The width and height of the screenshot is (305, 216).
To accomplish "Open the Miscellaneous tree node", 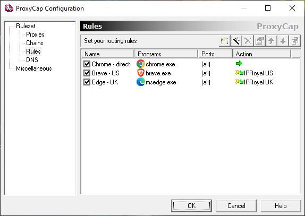I will (34, 68).
